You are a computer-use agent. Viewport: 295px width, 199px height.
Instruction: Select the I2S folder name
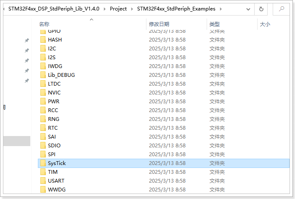click(x=52, y=57)
